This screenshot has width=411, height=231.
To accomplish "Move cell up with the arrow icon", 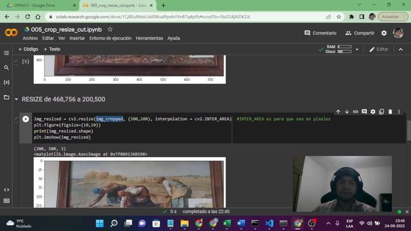I will point(338,112).
